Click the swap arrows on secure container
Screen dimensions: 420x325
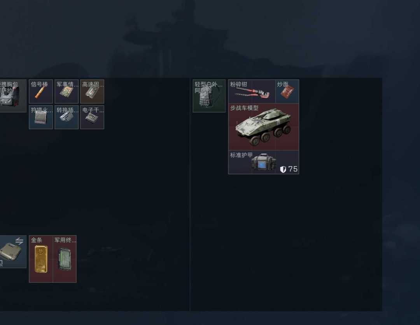[19, 241]
